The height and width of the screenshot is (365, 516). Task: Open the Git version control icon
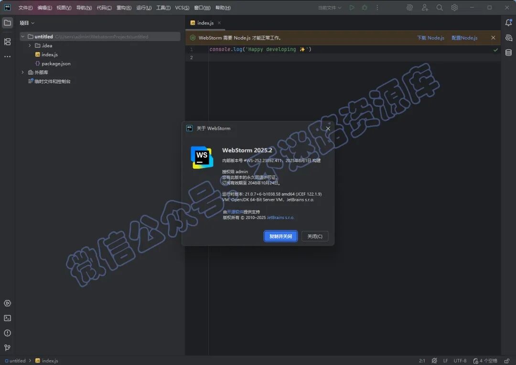[x=7, y=348]
